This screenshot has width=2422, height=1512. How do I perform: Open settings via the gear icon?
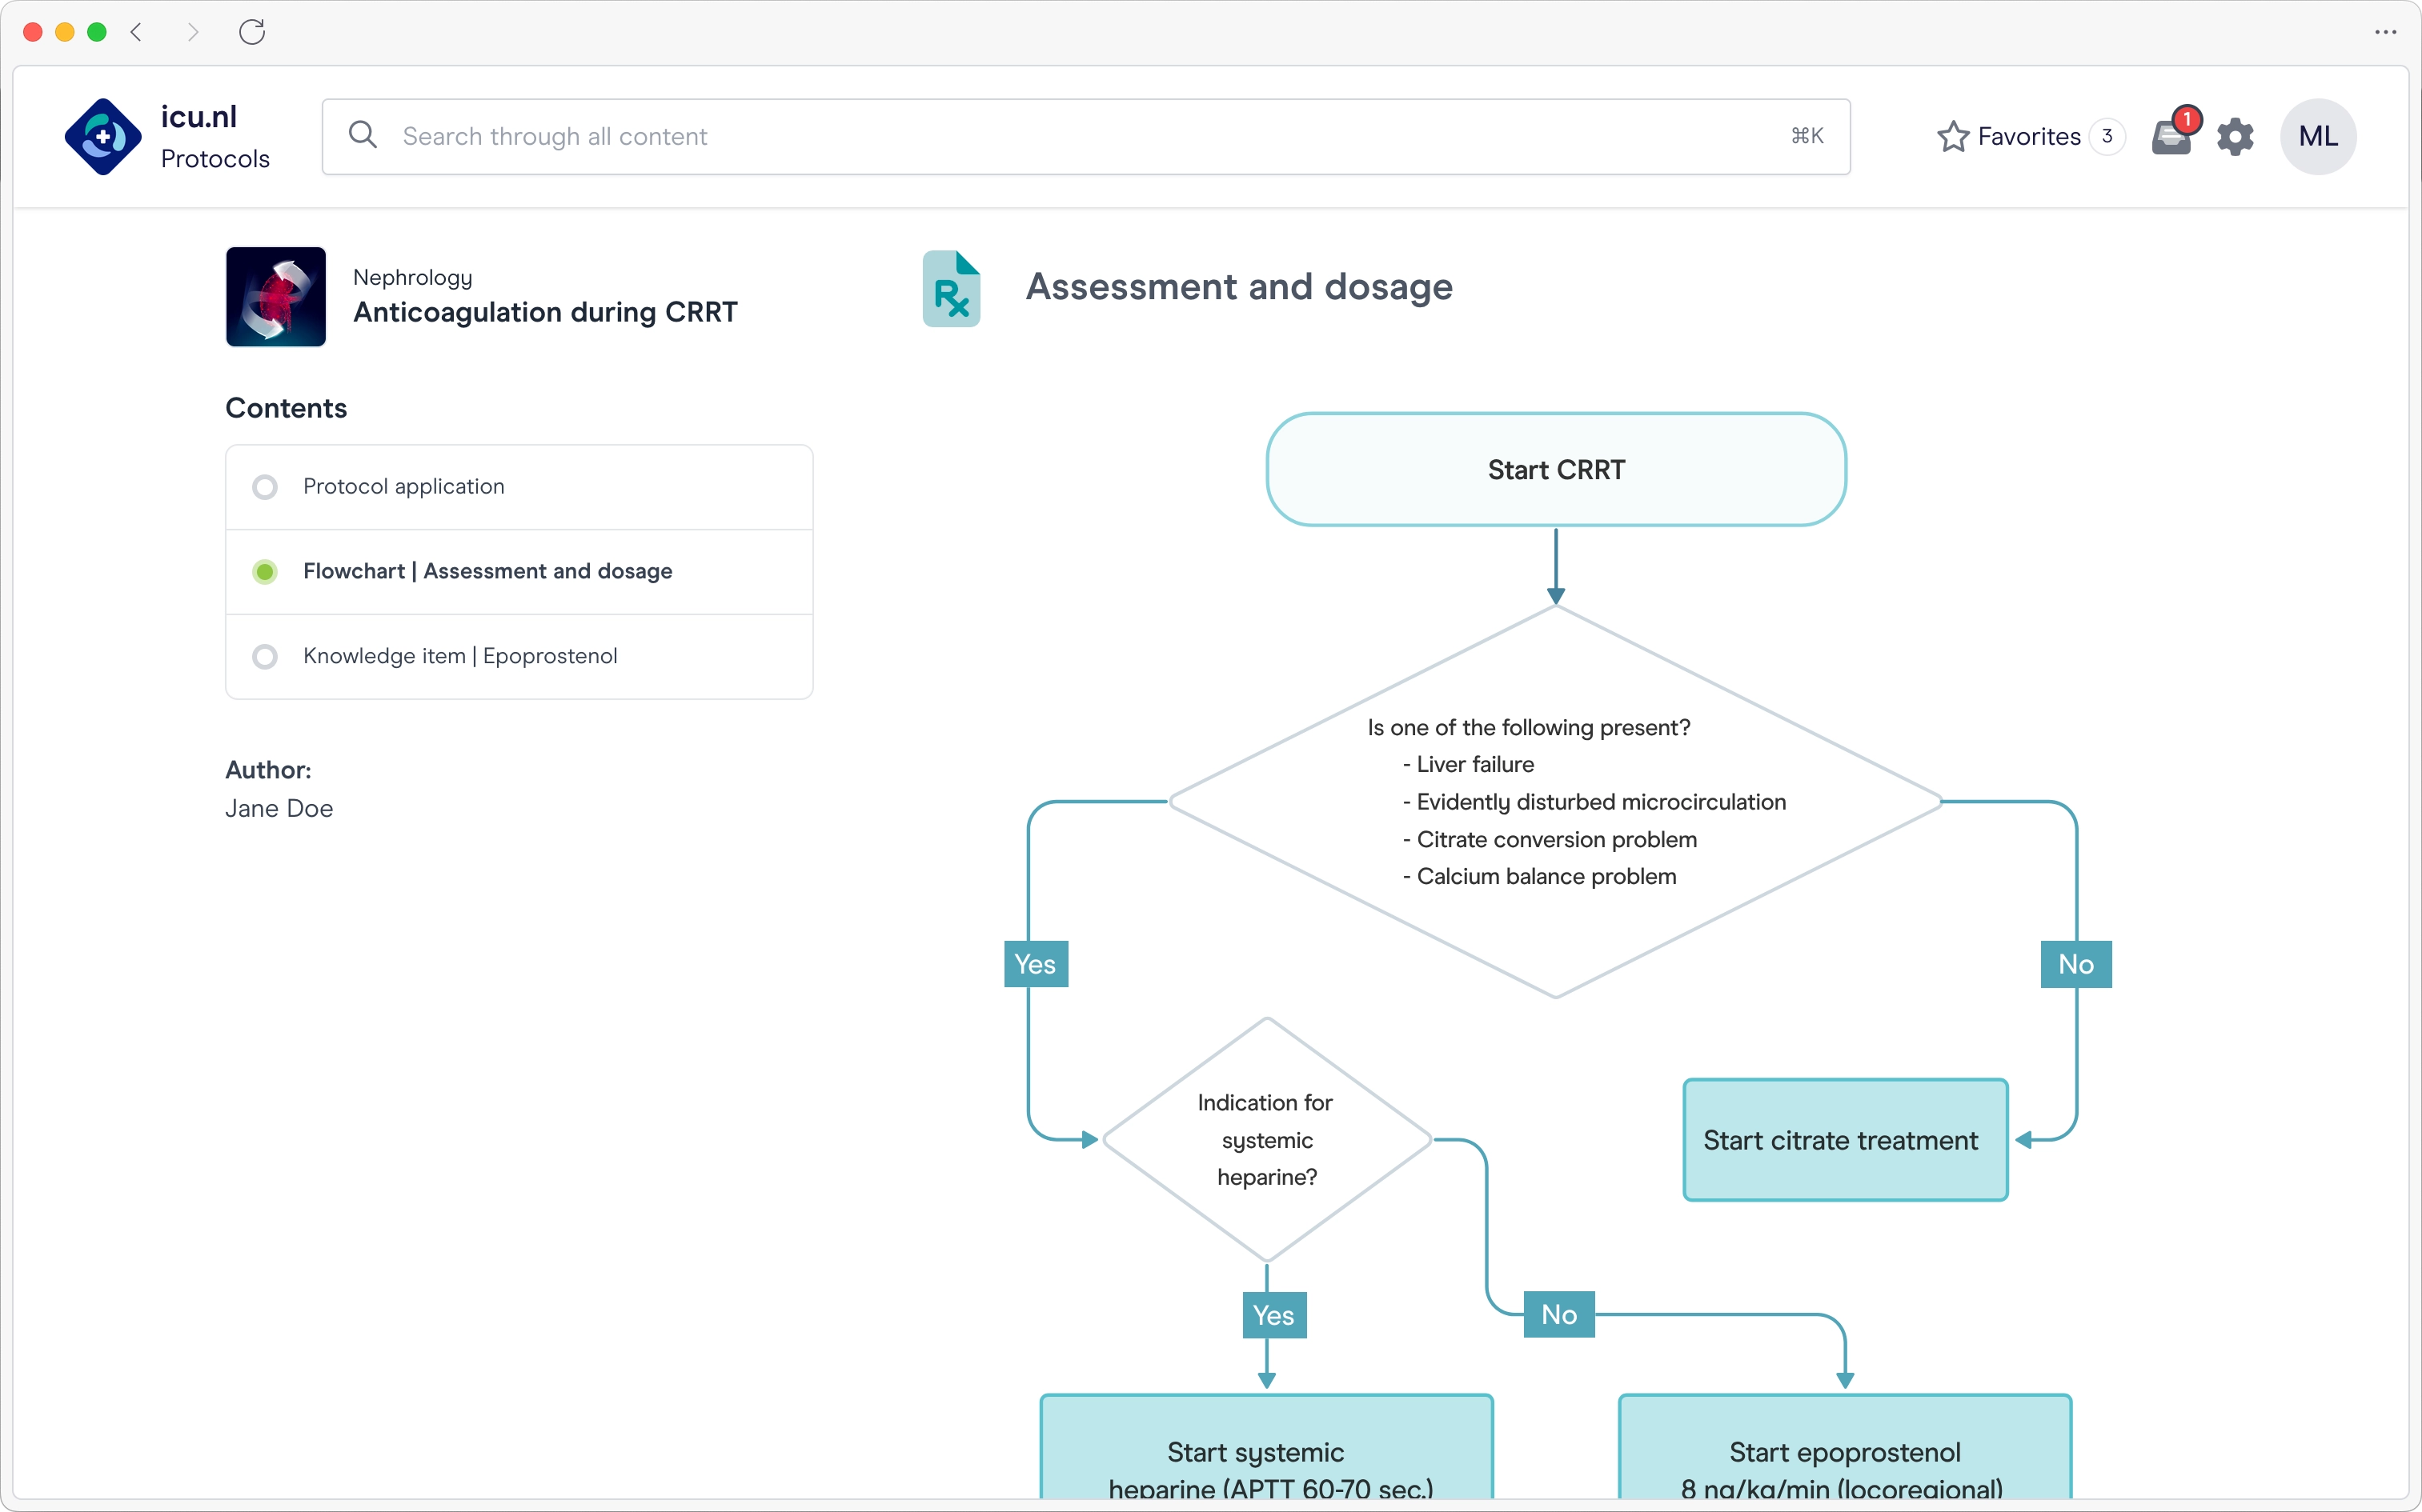click(x=2235, y=137)
